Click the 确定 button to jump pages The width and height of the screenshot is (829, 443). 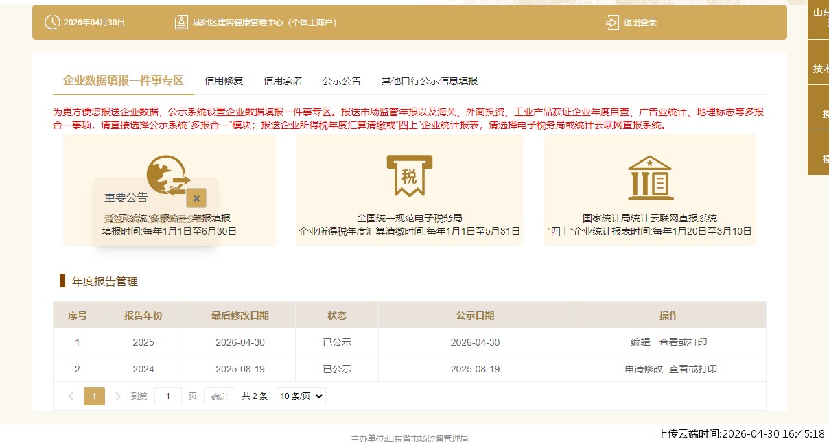218,396
